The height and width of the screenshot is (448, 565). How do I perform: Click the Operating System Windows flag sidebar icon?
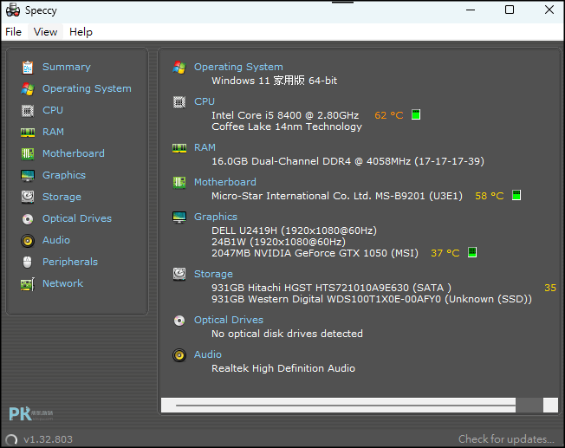tap(28, 89)
